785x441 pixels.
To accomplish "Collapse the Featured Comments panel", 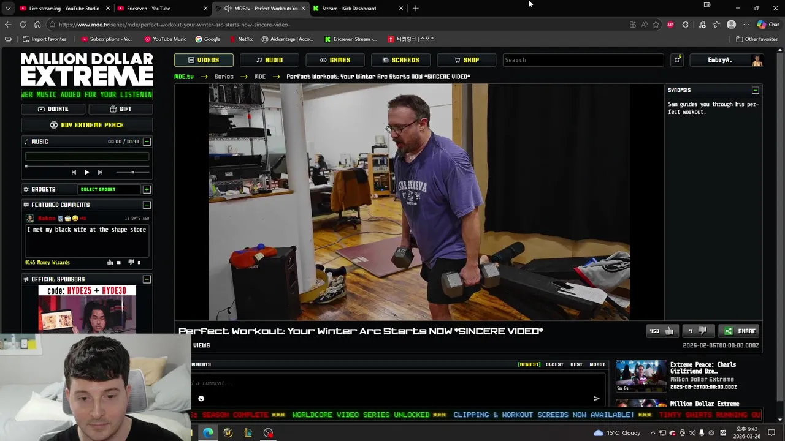I will point(147,205).
